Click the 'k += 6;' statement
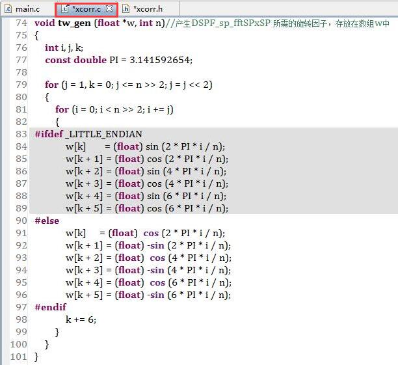This screenshot has height=365, width=398. click(x=81, y=319)
